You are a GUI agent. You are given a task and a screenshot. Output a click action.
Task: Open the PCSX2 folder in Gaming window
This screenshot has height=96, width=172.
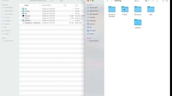click(125, 9)
